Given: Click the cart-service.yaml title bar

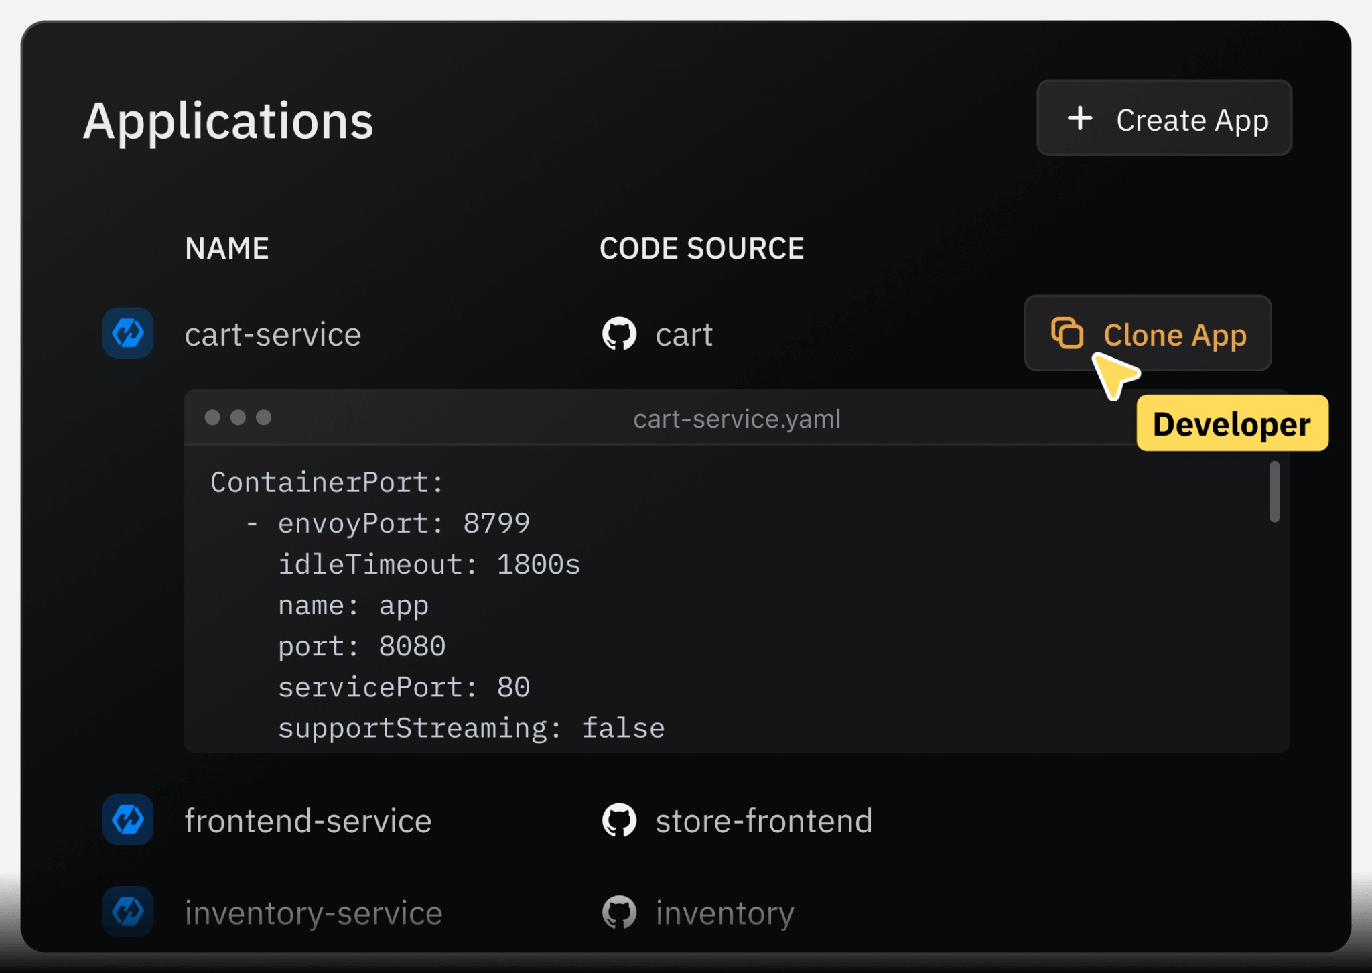Looking at the screenshot, I should [x=736, y=419].
